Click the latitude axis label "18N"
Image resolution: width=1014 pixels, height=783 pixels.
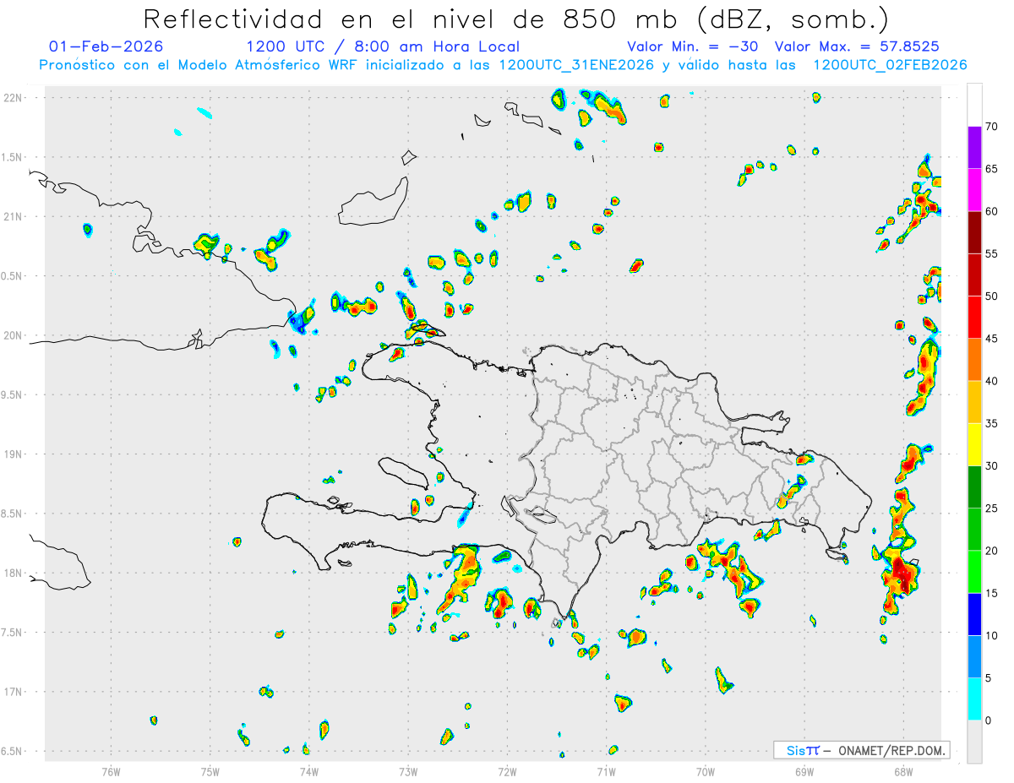(14, 573)
